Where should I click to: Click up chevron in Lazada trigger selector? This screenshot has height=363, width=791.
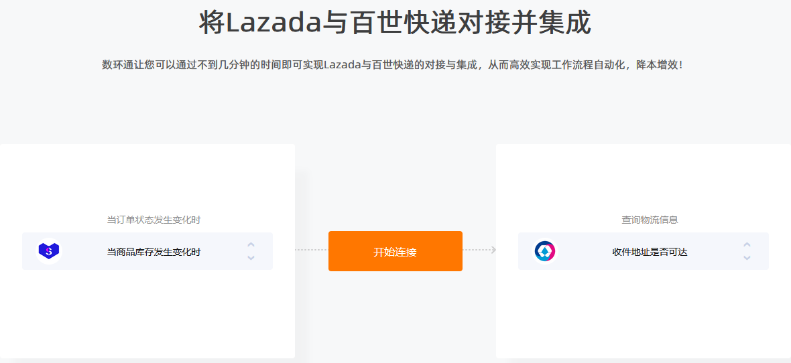251,245
